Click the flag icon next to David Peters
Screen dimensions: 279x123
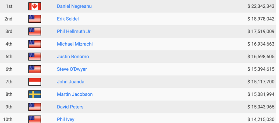[x=35, y=107]
